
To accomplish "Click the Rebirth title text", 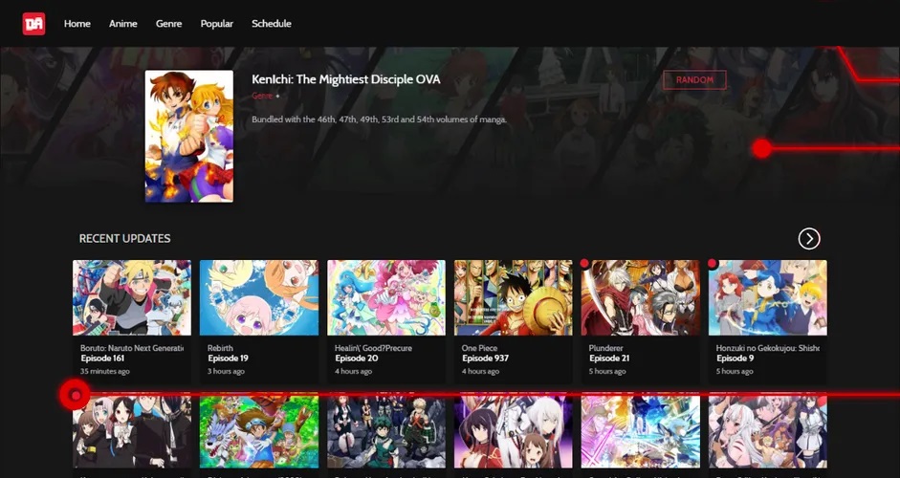I will pyautogui.click(x=220, y=348).
